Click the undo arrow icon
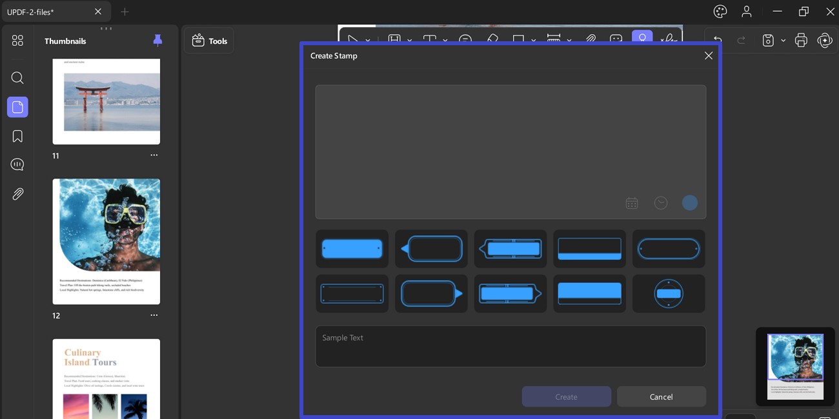839x419 pixels. coord(718,41)
